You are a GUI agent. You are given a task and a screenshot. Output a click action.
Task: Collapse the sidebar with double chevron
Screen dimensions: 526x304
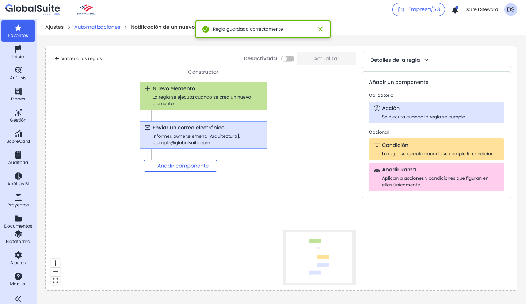pyautogui.click(x=18, y=299)
